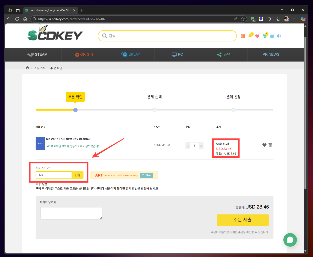The image size is (313, 257).
Task: Click the To Use button
Action: point(146,175)
